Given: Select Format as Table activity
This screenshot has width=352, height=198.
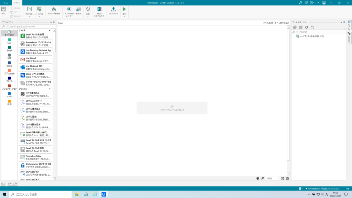Looking at the screenshot, I should click(x=35, y=157).
